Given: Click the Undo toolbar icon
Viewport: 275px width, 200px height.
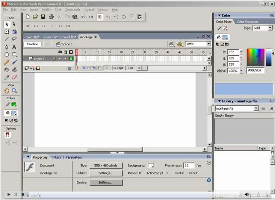Looking at the screenshot, I should (x=83, y=17).
